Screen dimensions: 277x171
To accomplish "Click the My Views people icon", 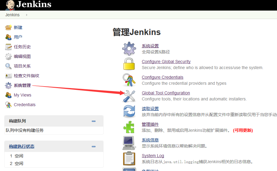I will [8, 95].
